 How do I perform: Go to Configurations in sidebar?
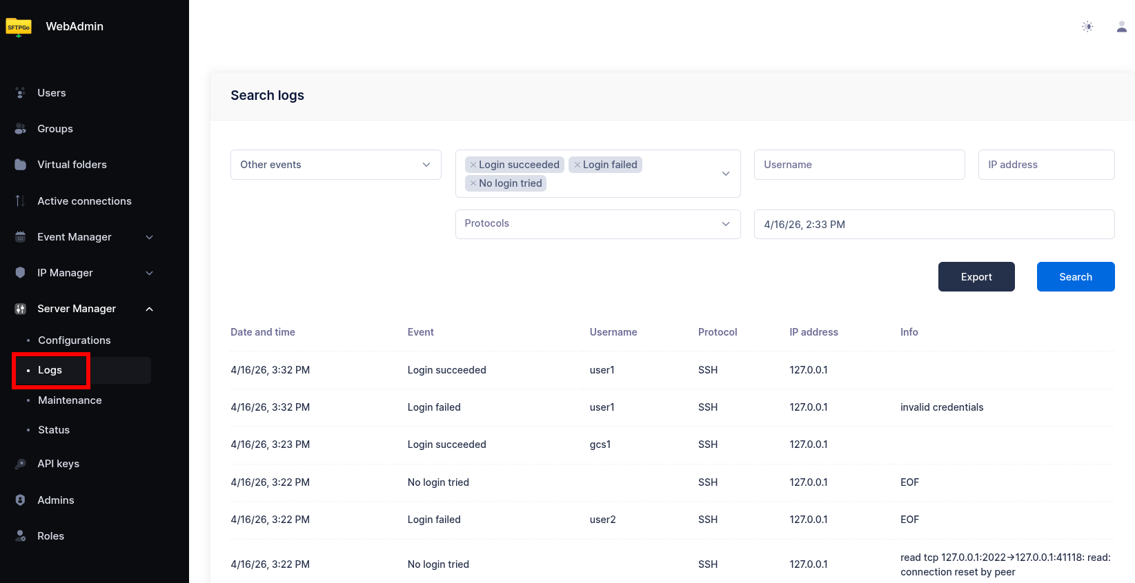tap(75, 340)
